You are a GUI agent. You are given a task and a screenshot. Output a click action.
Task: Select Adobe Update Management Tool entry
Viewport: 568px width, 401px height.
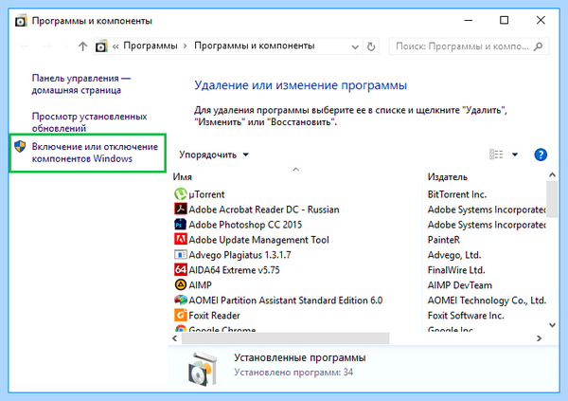(258, 240)
